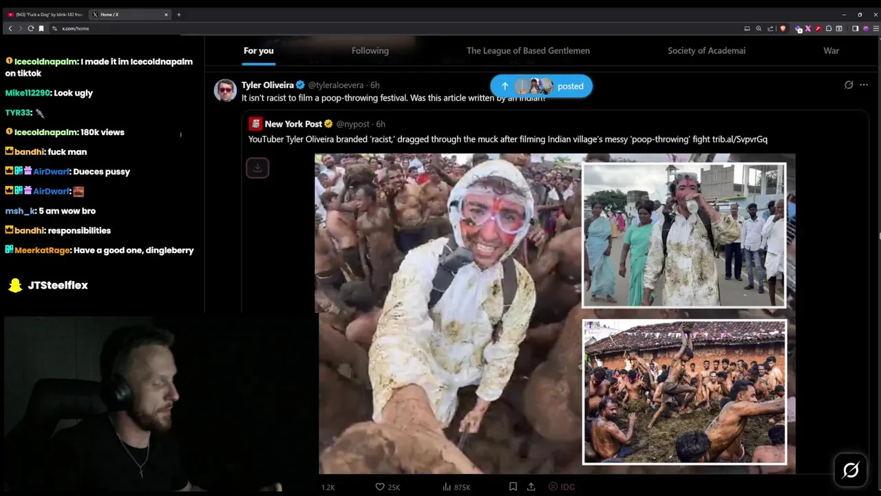Bookmark the post with bookmark icon
Image resolution: width=881 pixels, height=496 pixels.
click(x=513, y=486)
